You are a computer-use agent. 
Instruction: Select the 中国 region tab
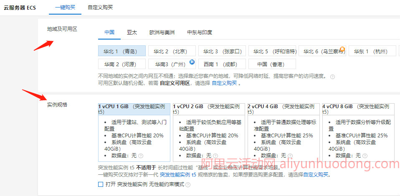click(x=109, y=32)
